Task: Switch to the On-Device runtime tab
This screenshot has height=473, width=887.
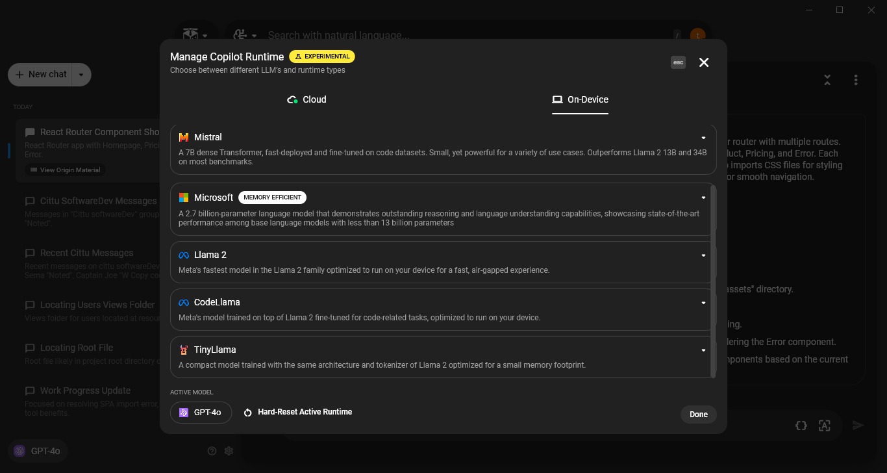Action: (x=580, y=99)
